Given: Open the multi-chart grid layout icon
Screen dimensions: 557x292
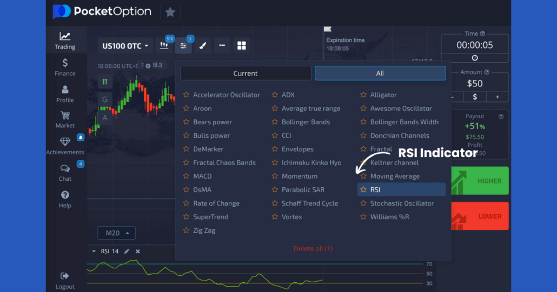Looking at the screenshot, I should pyautogui.click(x=242, y=45).
